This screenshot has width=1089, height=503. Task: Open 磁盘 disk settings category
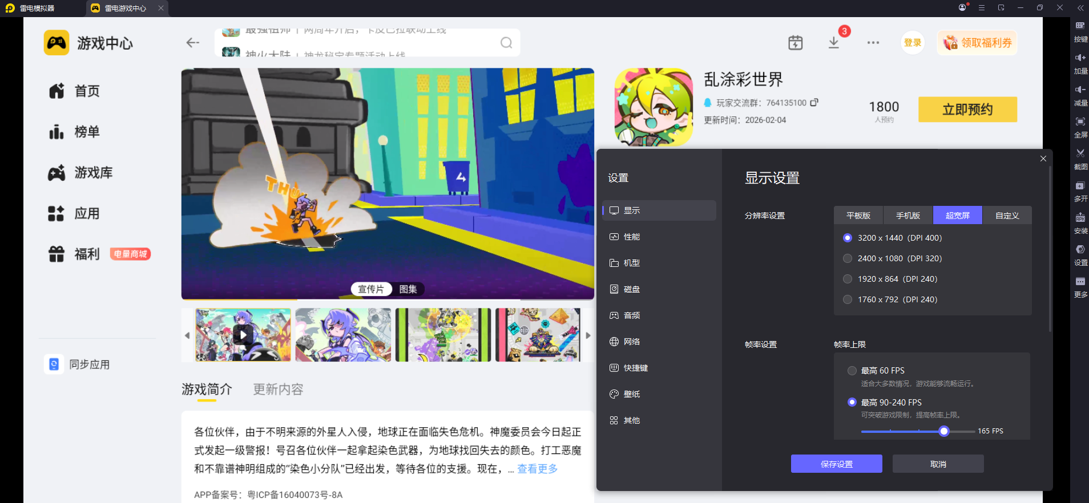click(659, 289)
